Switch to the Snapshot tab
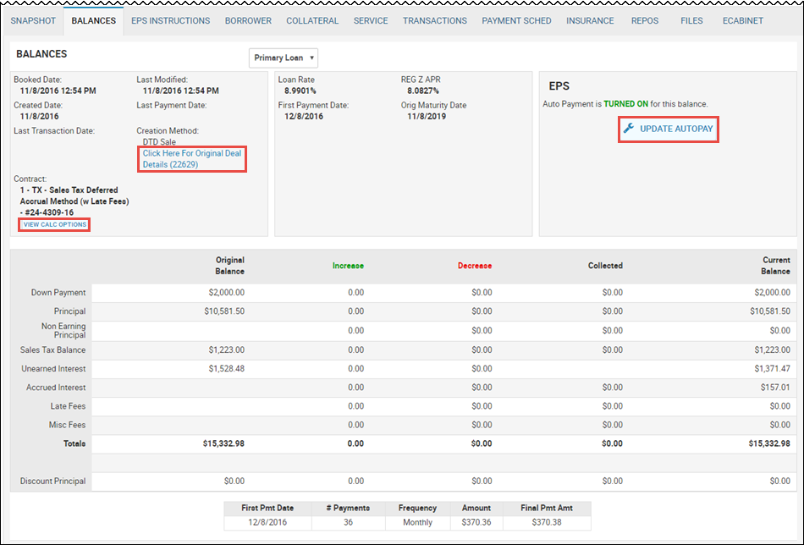This screenshot has width=804, height=545. [33, 21]
